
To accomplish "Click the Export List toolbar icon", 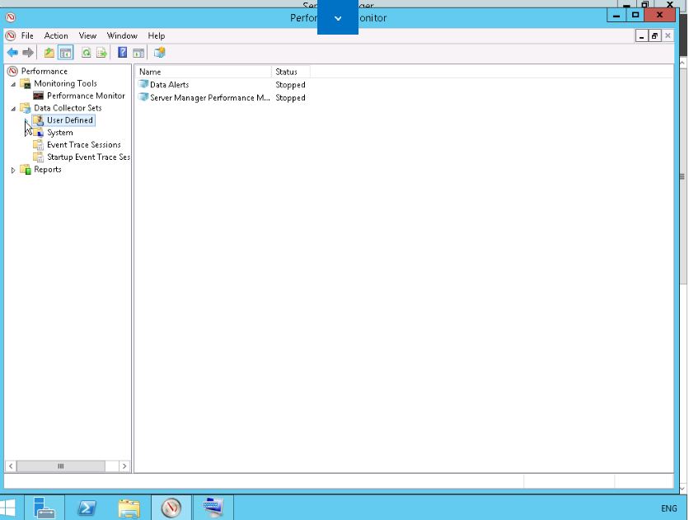I will coord(101,53).
